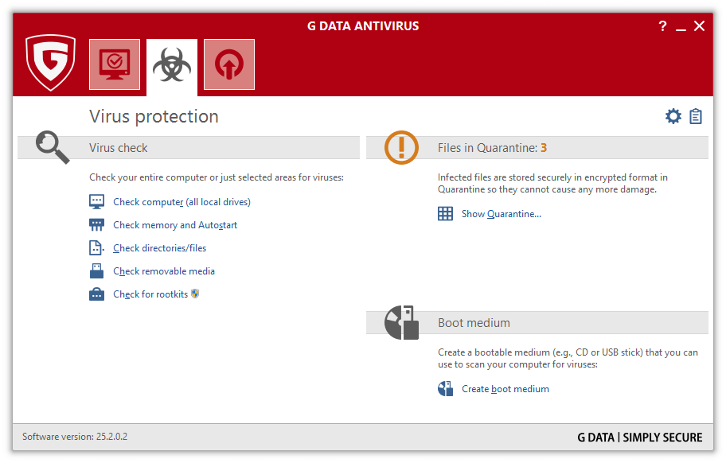The width and height of the screenshot is (726, 463).
Task: Open the Security Center monitor tab
Action: click(115, 64)
